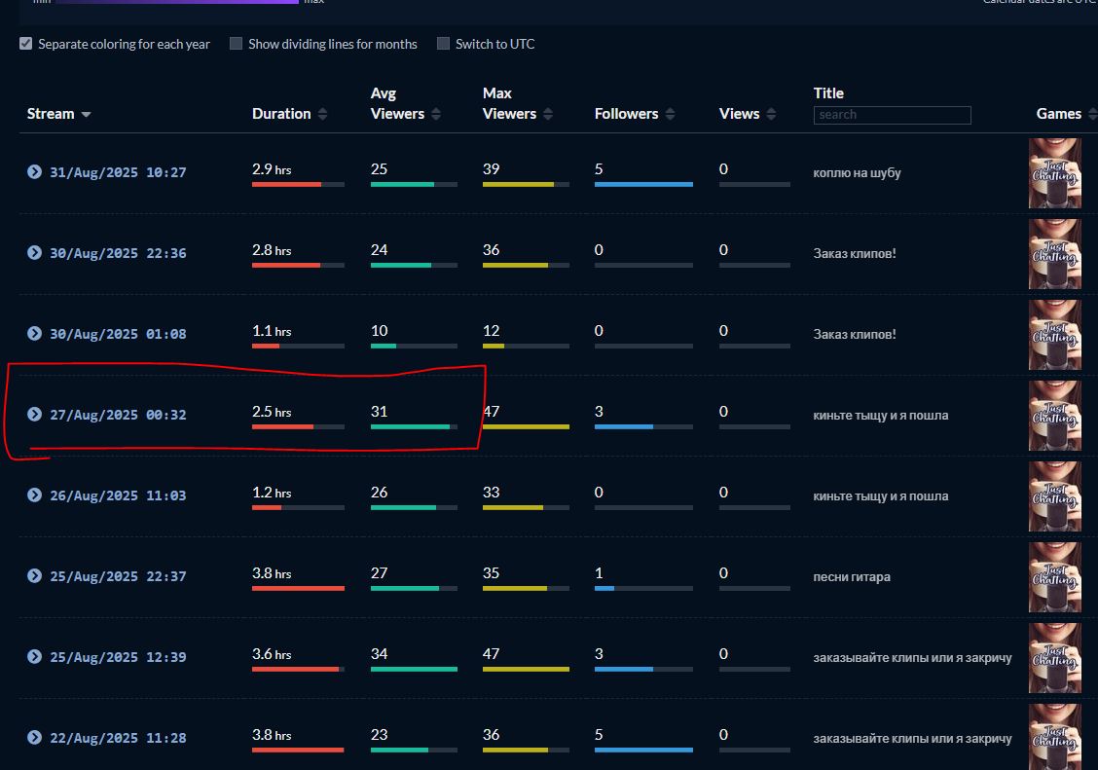Click Just Chatting thumbnail for 27/Aug/2025 00:32 stream

[x=1054, y=416]
